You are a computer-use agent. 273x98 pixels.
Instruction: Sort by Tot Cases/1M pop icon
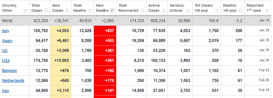[217, 10]
